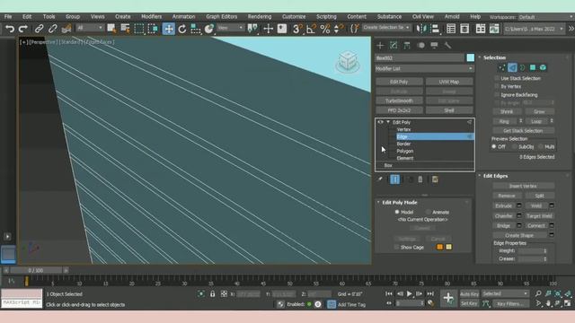Image resolution: width=575 pixels, height=323 pixels.
Task: Toggle the Percent Snap button
Action: (x=325, y=29)
